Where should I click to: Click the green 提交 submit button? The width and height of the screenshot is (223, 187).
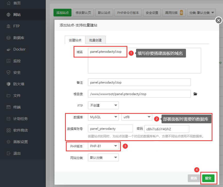pos(208,178)
